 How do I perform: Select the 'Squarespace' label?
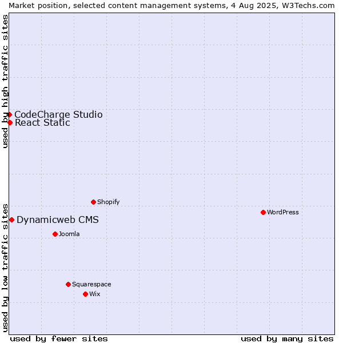pyautogui.click(x=91, y=284)
